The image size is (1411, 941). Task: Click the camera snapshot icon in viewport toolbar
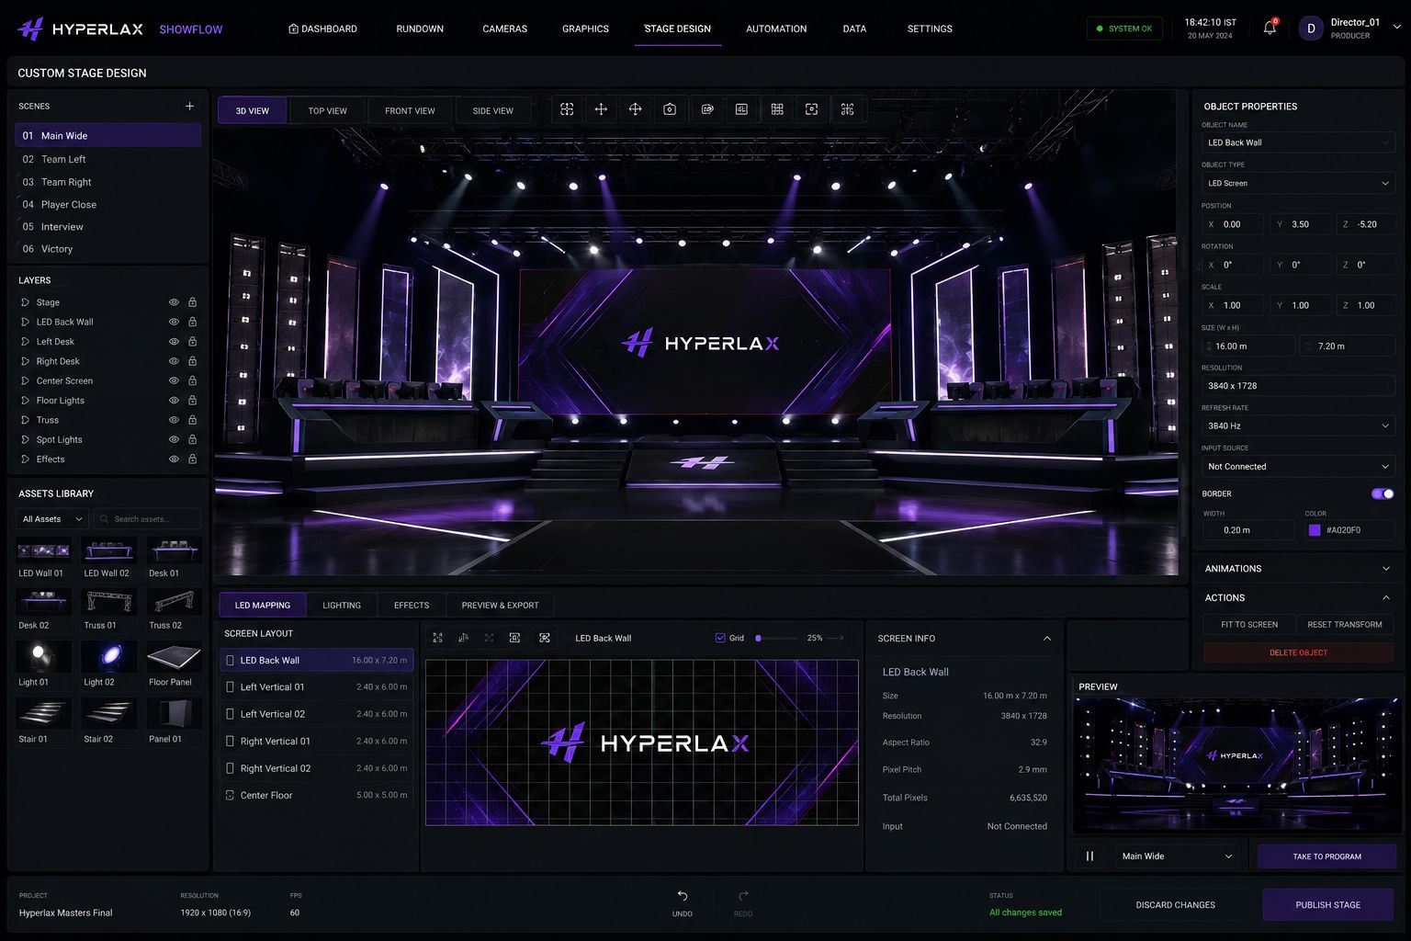(670, 109)
